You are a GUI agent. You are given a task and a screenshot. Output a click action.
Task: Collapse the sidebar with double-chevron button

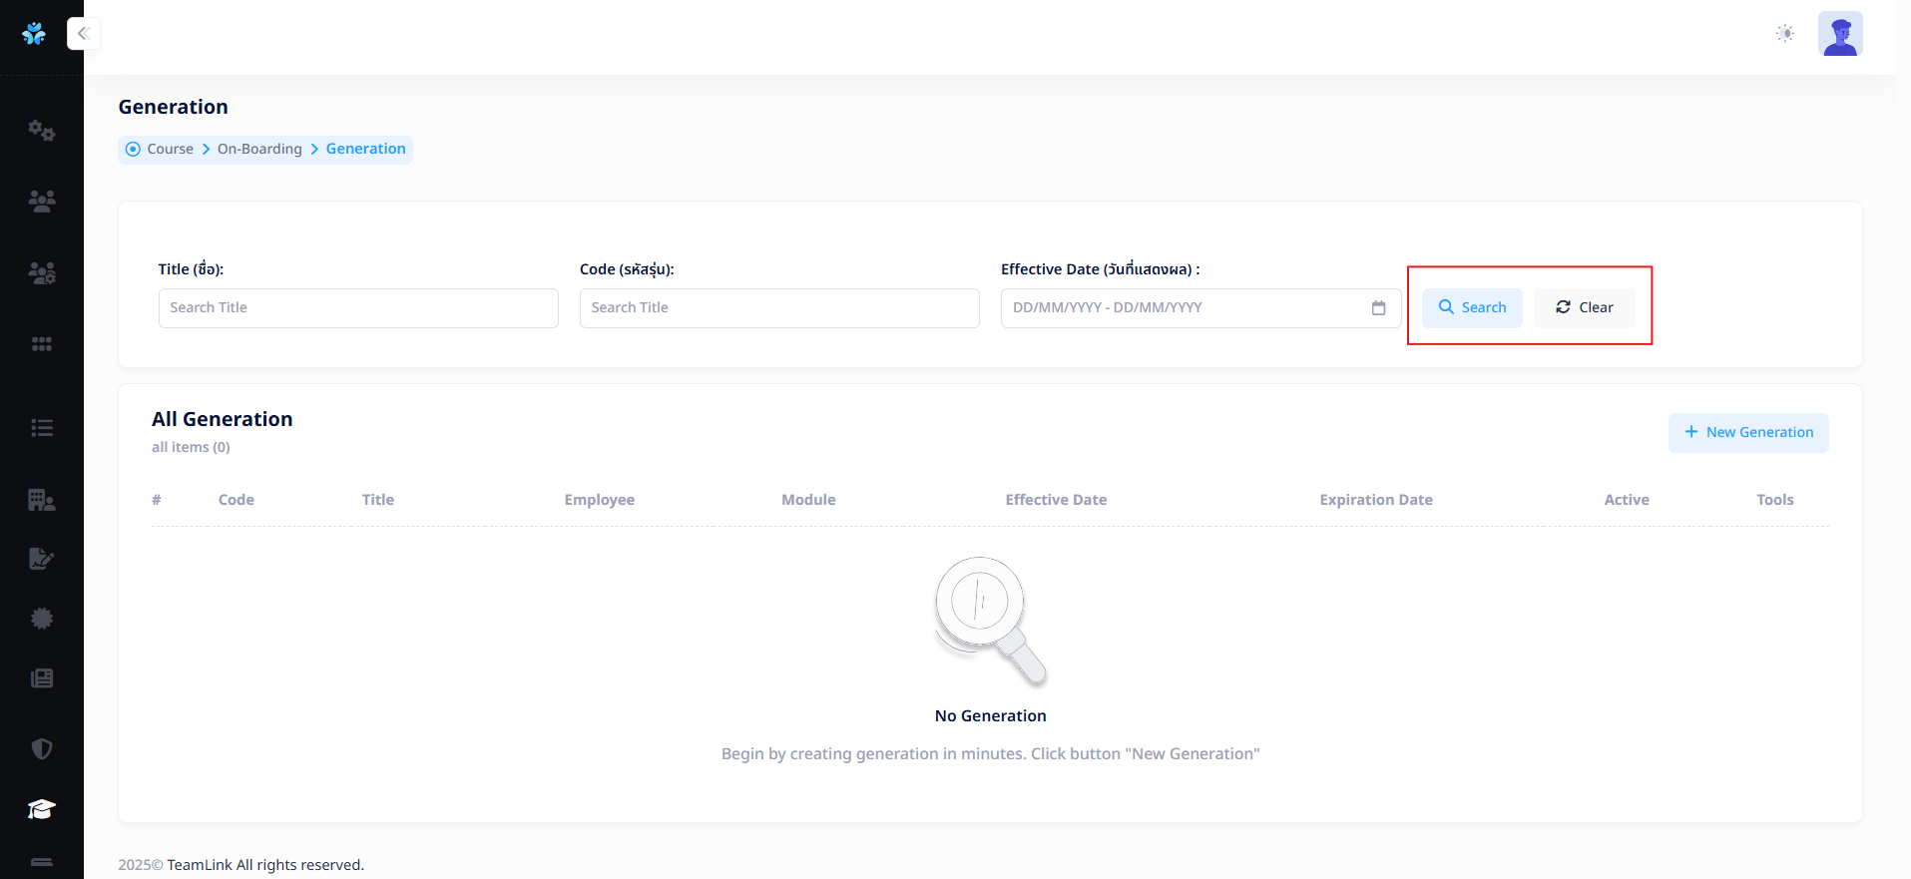pos(84,34)
